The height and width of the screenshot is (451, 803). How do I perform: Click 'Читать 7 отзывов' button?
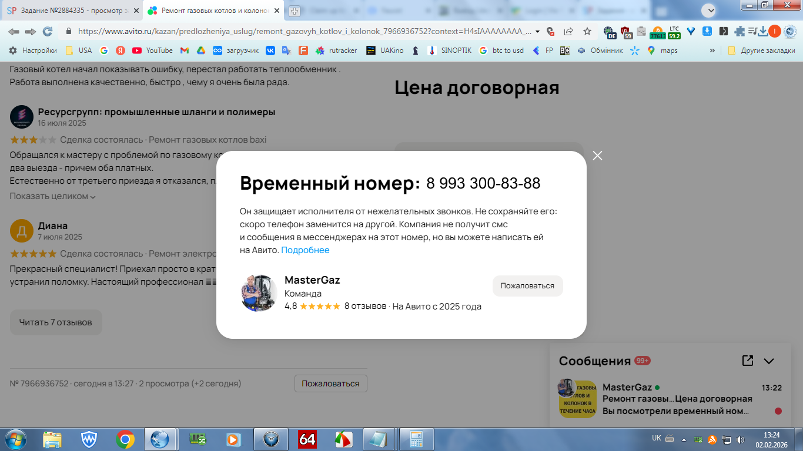[56, 322]
